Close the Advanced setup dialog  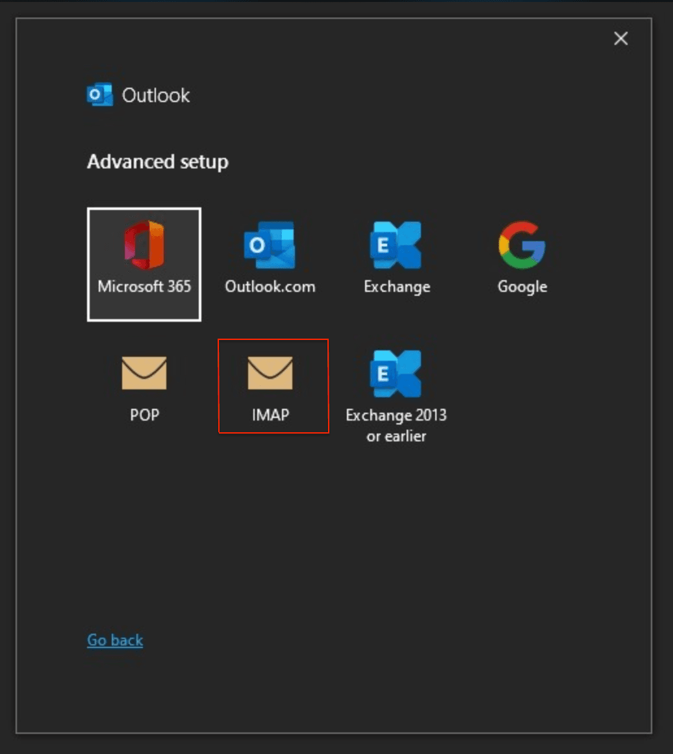click(621, 39)
